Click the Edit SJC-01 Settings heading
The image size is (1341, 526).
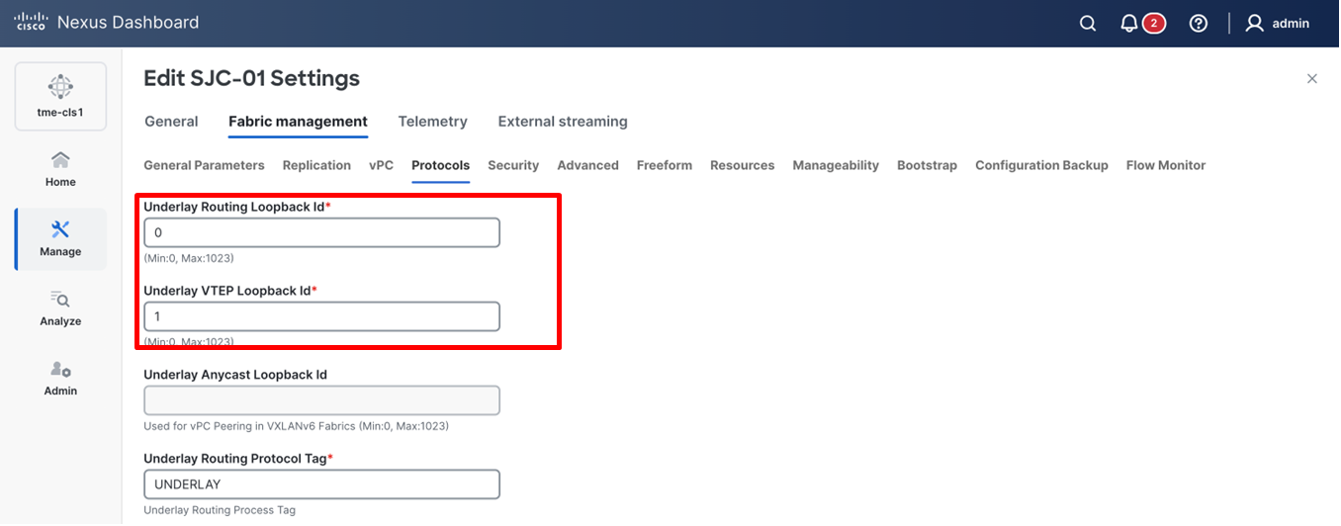[251, 78]
